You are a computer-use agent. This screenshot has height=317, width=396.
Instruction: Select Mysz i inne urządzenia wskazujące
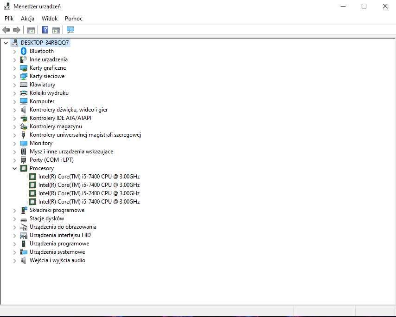pyautogui.click(x=71, y=152)
